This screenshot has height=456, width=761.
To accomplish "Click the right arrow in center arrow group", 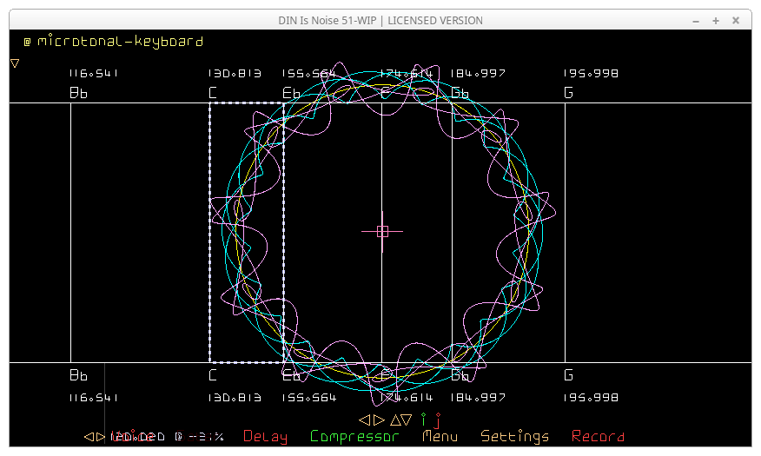I will pos(378,420).
